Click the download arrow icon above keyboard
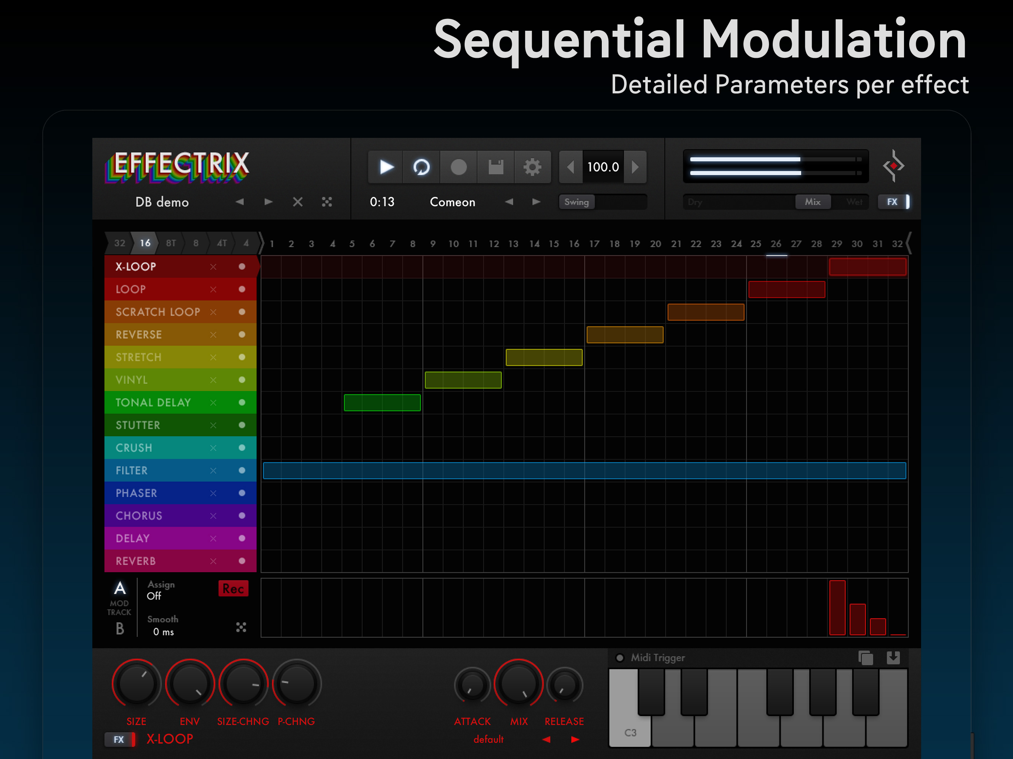The width and height of the screenshot is (1013, 759). (x=893, y=658)
